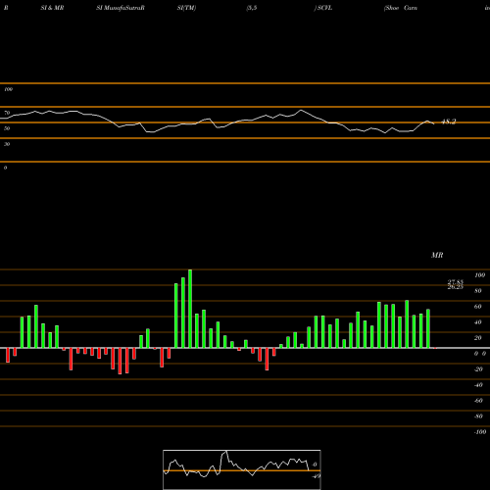The image size is (490, 490).
Task: Click the 'SI MunafaSutraR' title text
Action: tap(121, 8)
